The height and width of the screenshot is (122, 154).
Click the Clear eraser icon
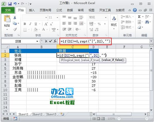(x=139, y=27)
